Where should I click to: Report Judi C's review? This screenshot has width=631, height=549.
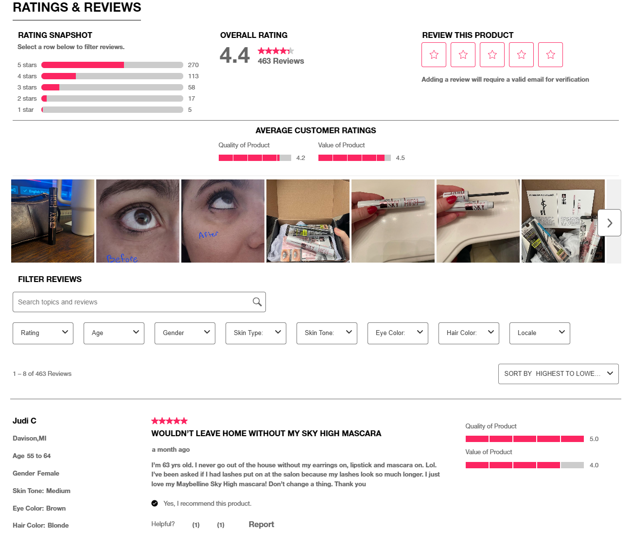(x=262, y=524)
